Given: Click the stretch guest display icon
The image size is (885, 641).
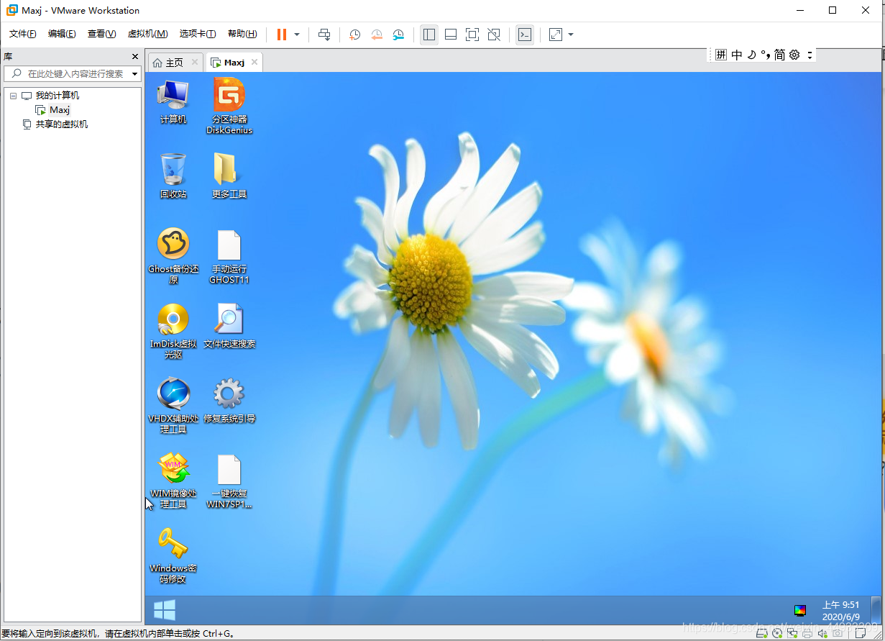Looking at the screenshot, I should pyautogui.click(x=556, y=35).
